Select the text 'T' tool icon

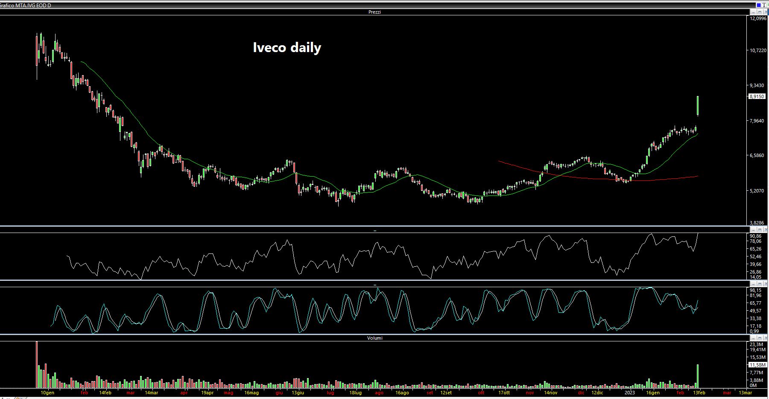[x=765, y=5]
